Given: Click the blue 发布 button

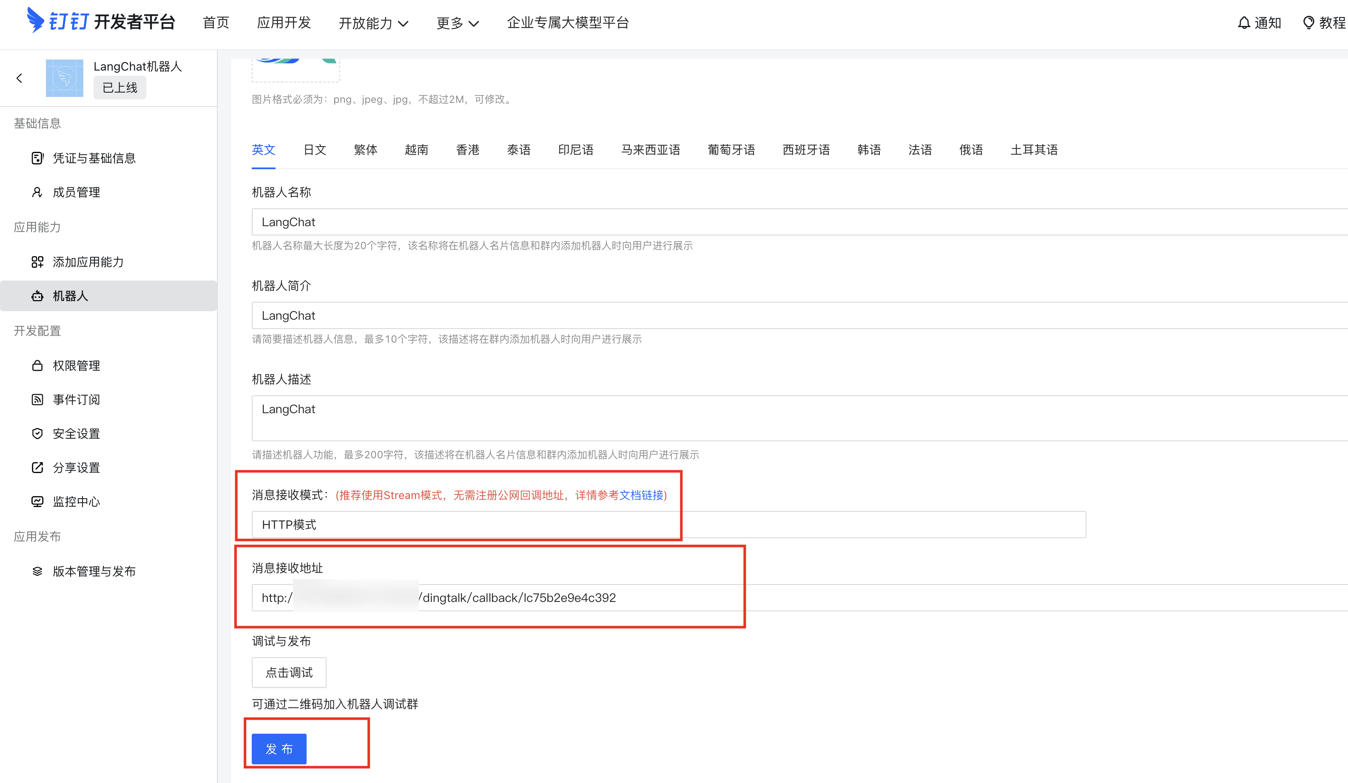Looking at the screenshot, I should coord(279,748).
